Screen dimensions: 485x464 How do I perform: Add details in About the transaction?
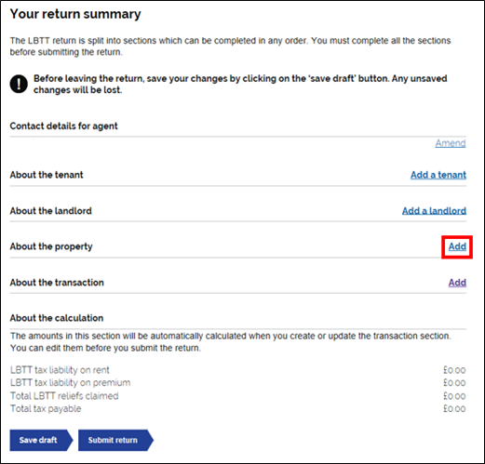click(457, 283)
